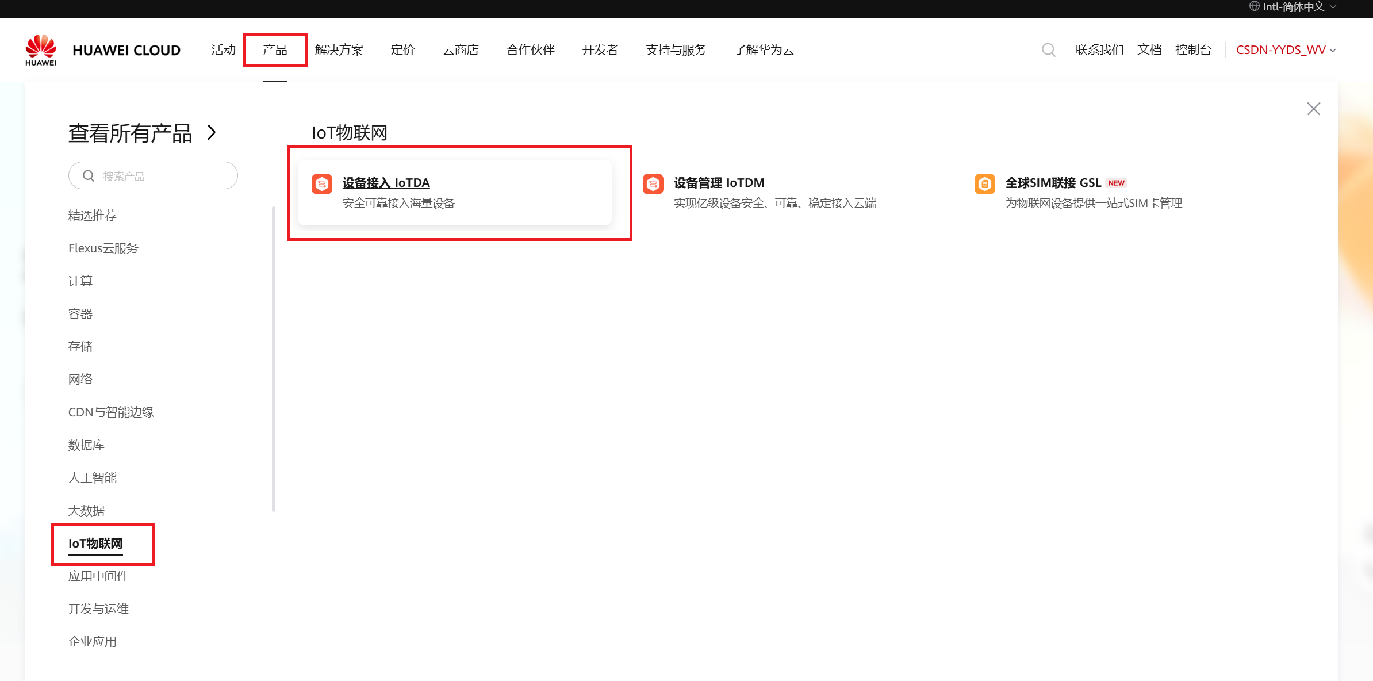Click the text 安全可靠接入海量设备
The height and width of the screenshot is (681, 1373).
[x=398, y=203]
